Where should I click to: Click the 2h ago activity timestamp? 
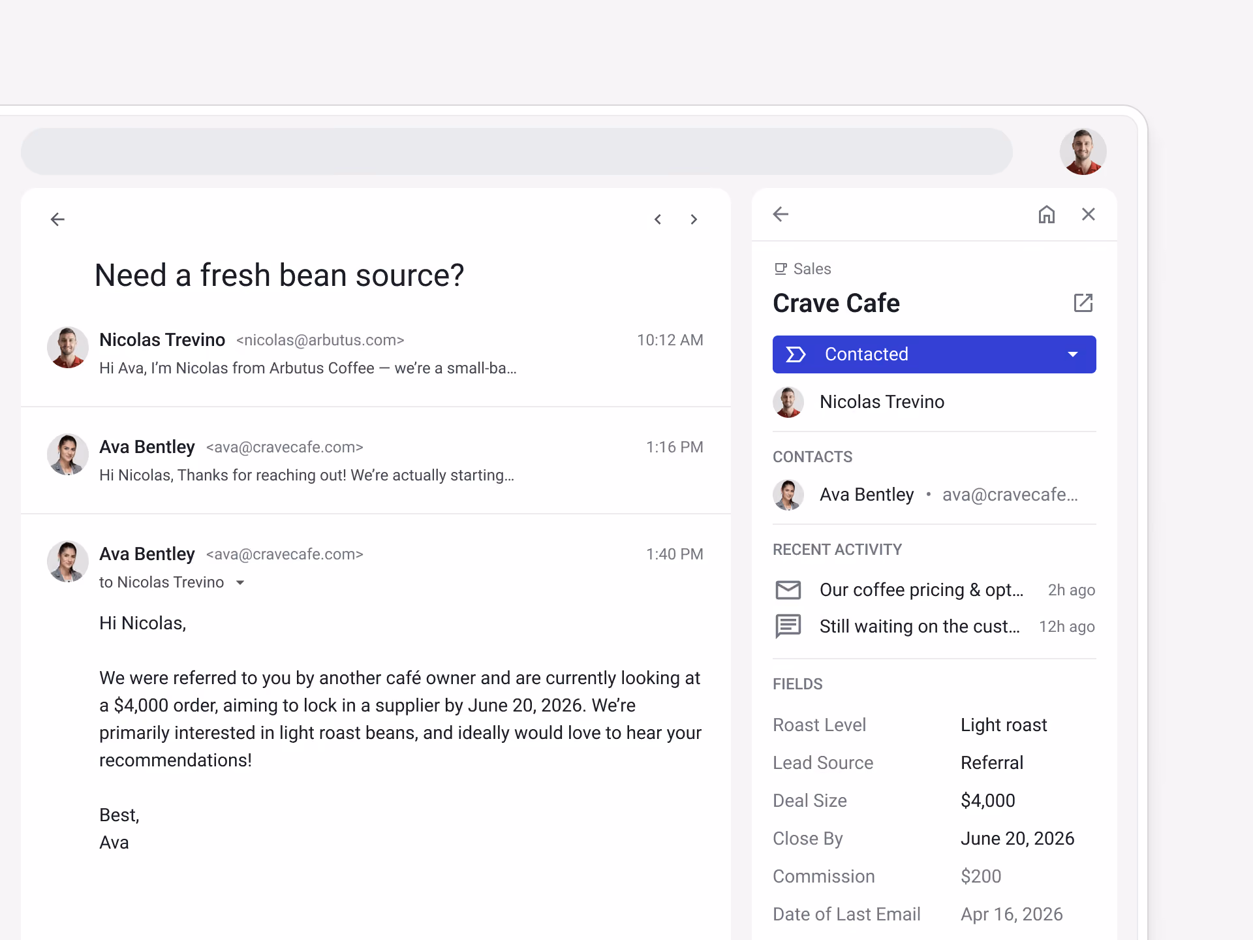click(1072, 590)
